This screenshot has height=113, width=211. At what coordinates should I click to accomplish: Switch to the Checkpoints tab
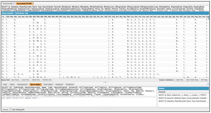[x=22, y=85]
